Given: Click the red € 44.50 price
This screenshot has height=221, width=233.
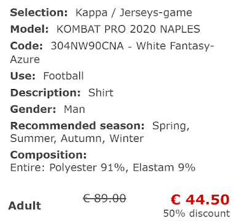Looking at the screenshot, I should coord(200,200).
